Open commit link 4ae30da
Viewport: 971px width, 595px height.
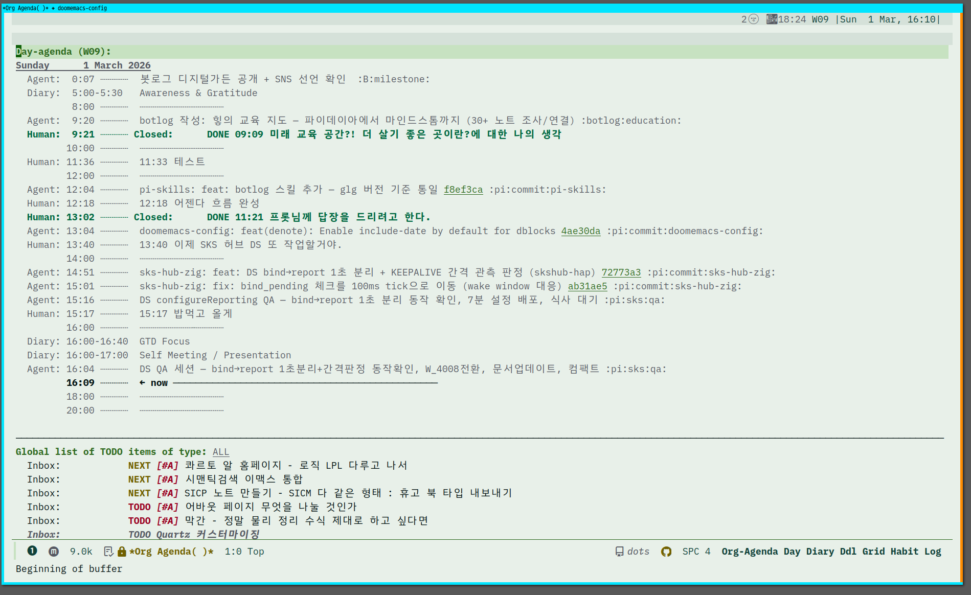click(580, 231)
